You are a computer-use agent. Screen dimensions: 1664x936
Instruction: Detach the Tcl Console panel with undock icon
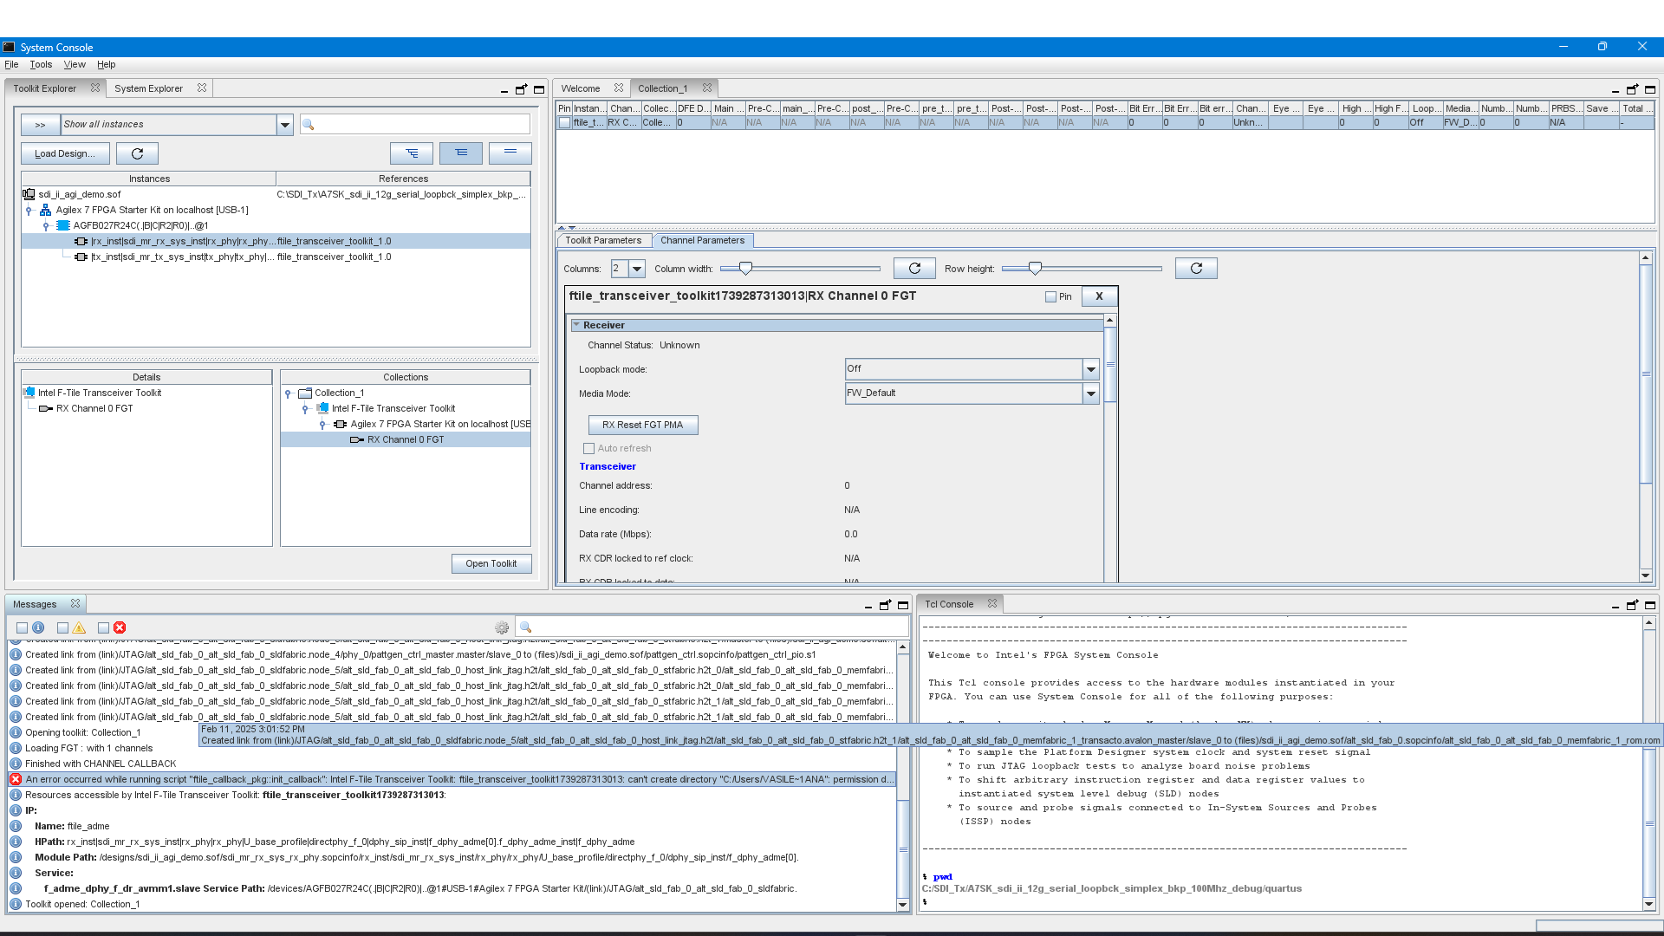[1632, 605]
